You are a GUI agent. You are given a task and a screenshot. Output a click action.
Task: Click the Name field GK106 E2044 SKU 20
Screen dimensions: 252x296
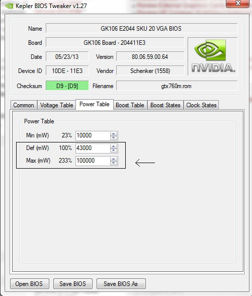click(141, 28)
